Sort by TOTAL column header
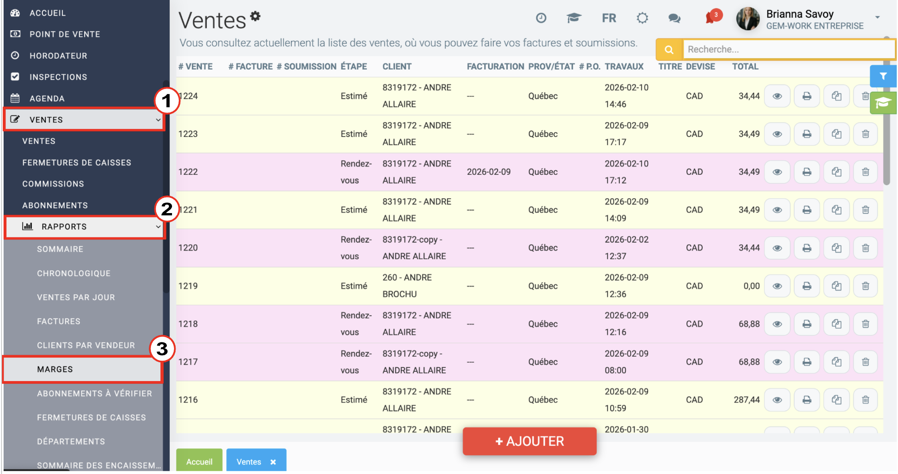Screen dimensions: 898x474 click(x=745, y=67)
